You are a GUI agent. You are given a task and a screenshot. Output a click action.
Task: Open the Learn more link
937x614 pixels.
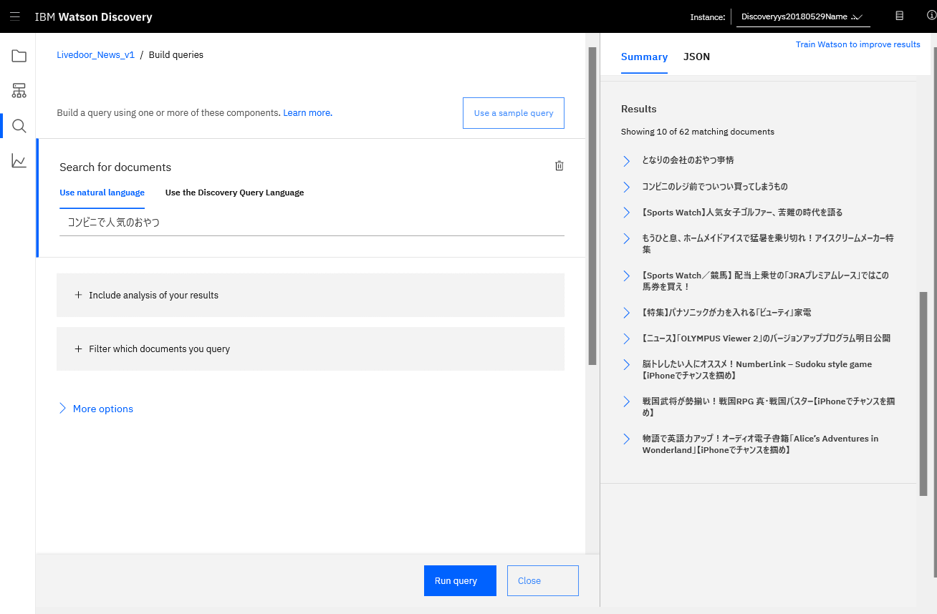point(307,113)
